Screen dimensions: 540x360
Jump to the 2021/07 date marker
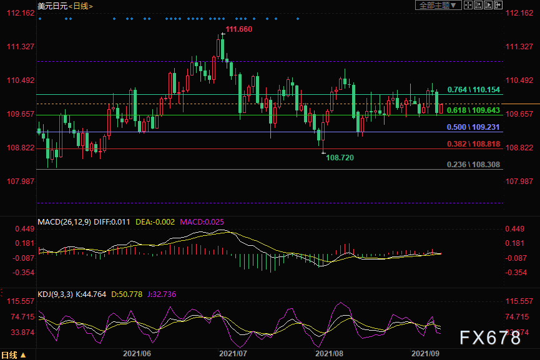[x=233, y=354]
